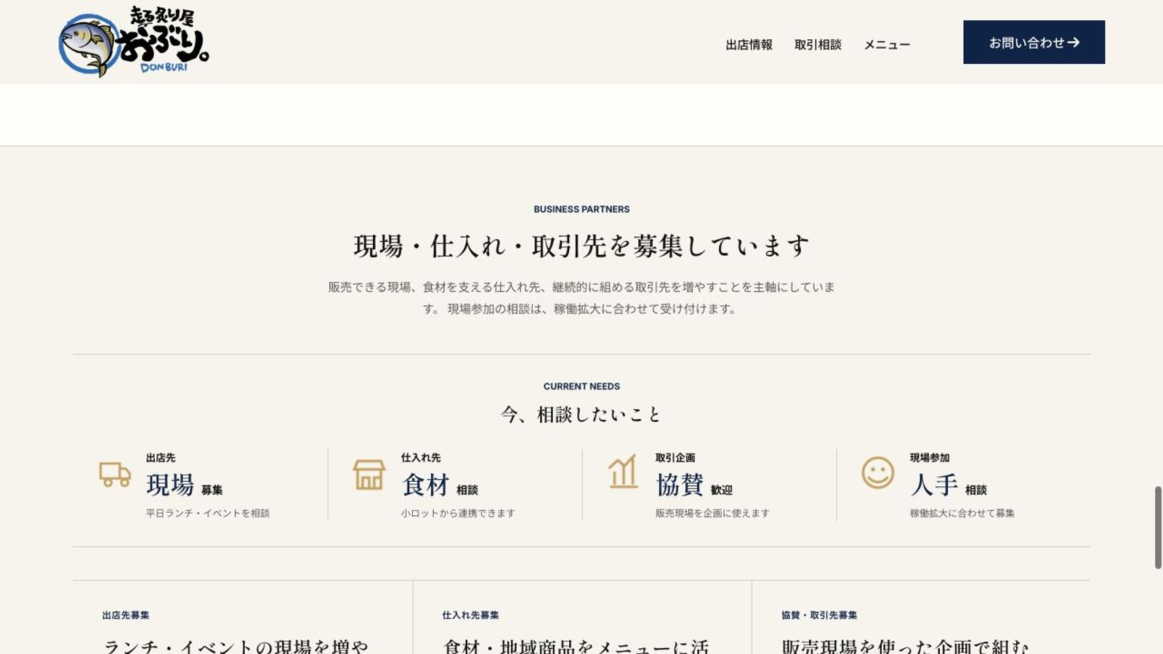
Task: Click the text 販売現場を企画に使えます
Action: coord(712,513)
